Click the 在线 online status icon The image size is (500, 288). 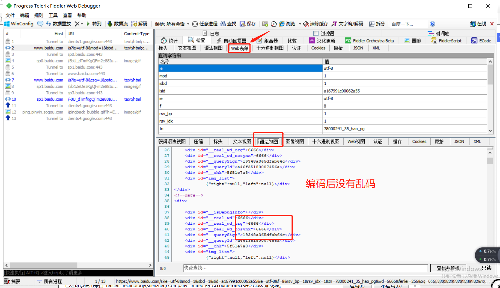coord(478,24)
